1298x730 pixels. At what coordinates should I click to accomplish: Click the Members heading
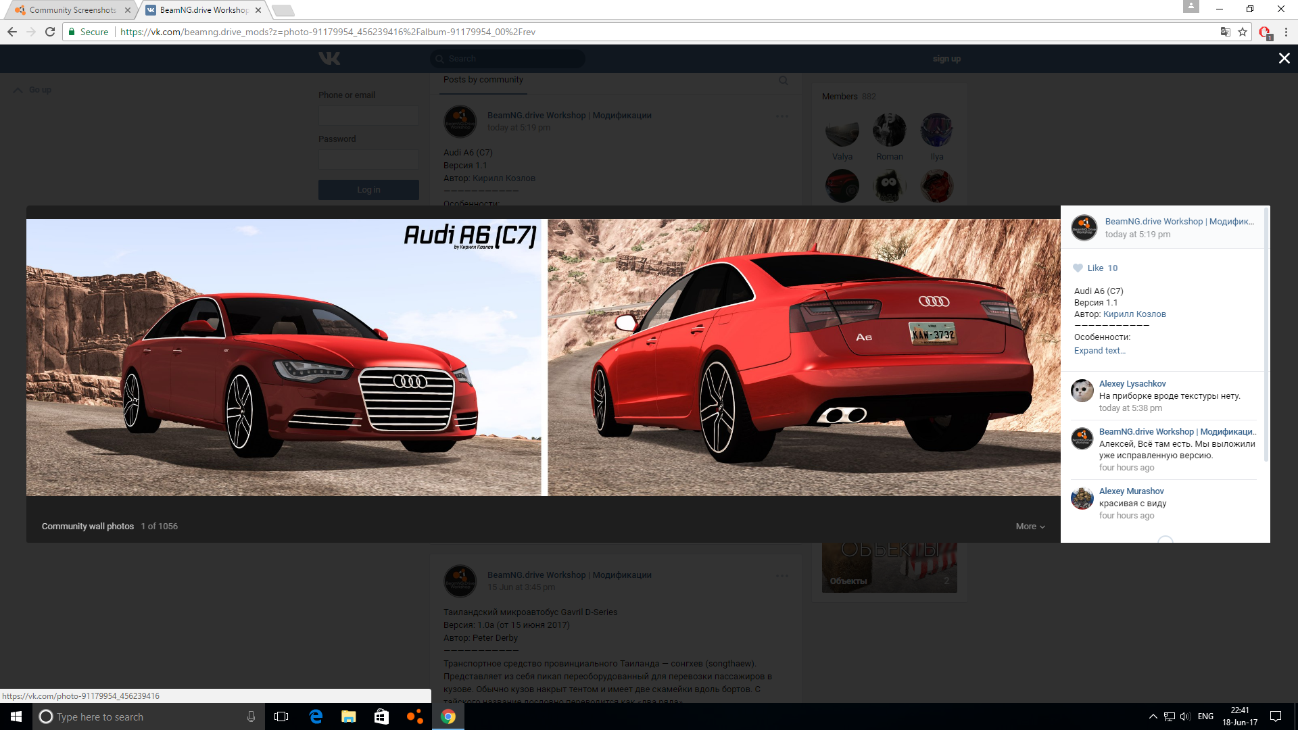pyautogui.click(x=840, y=97)
